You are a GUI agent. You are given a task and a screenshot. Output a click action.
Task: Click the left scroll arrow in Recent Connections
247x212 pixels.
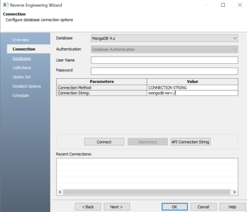click(x=60, y=192)
